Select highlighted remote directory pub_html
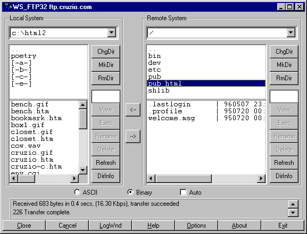 tap(206, 83)
